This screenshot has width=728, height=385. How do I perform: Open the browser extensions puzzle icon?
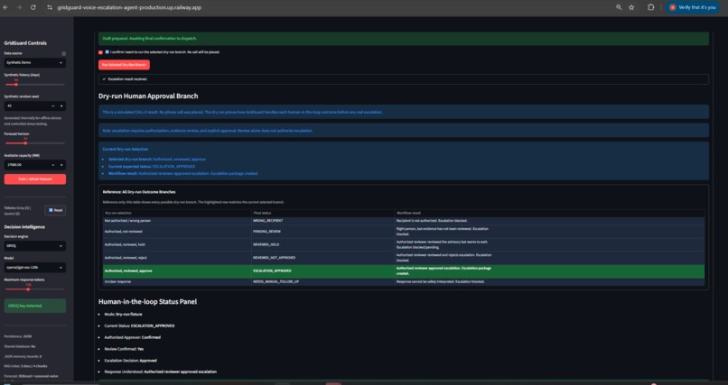tap(650, 7)
